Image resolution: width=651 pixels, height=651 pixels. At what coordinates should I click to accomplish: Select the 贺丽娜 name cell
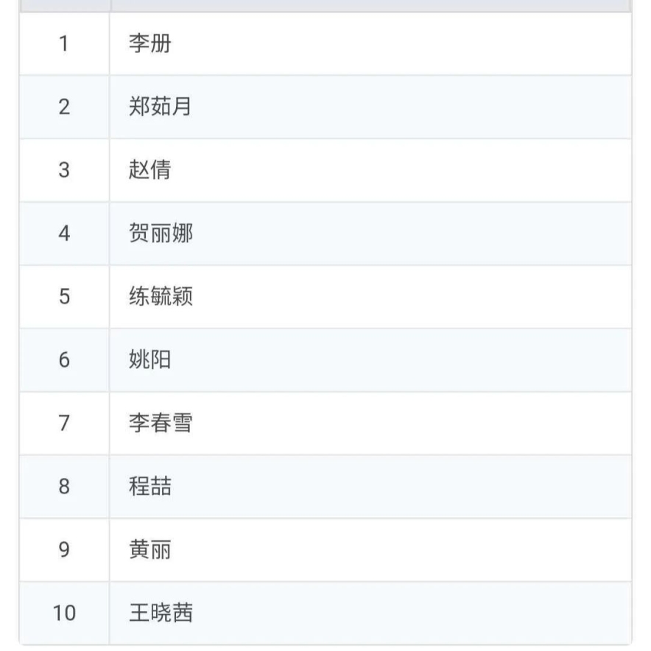coord(161,233)
